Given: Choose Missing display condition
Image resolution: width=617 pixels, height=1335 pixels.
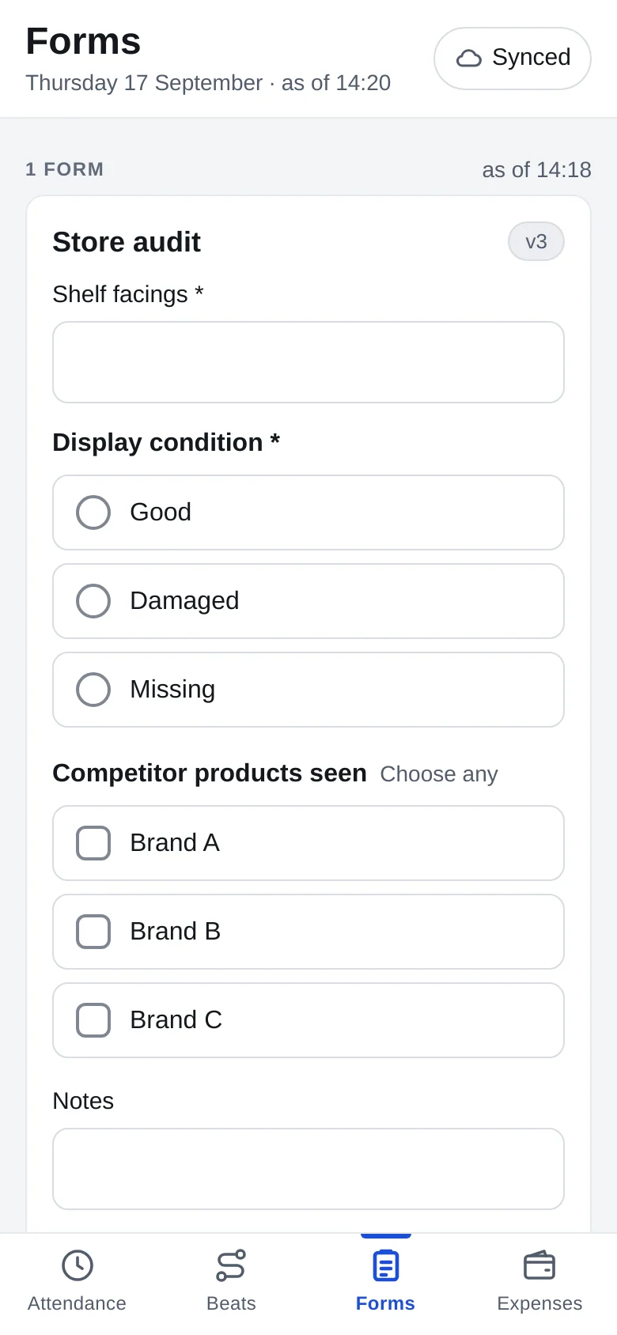Looking at the screenshot, I should [308, 690].
